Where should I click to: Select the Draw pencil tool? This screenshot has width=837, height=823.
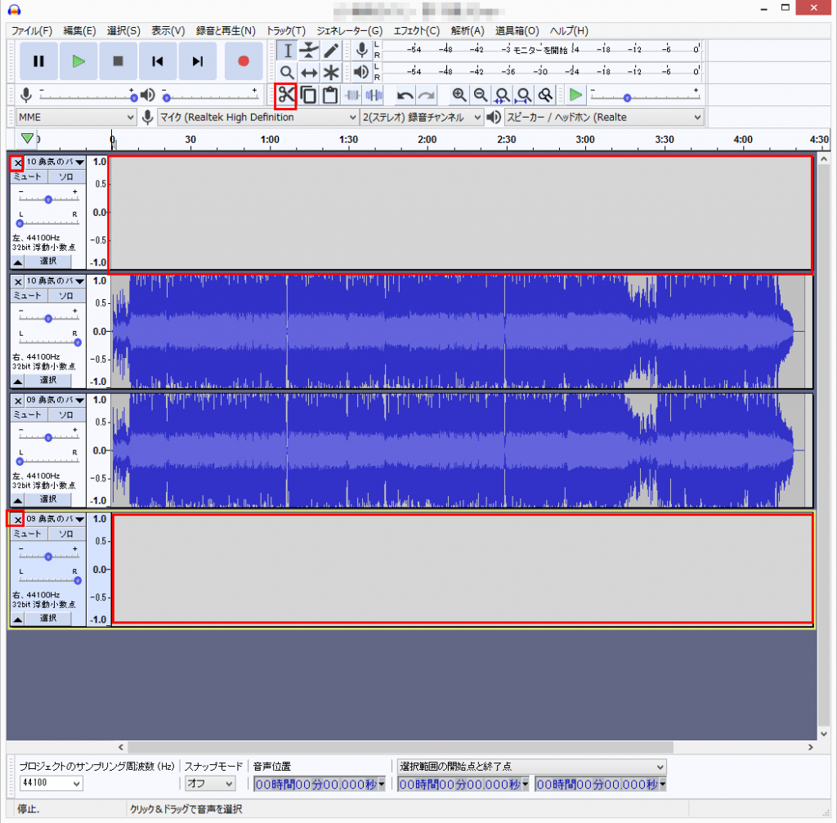point(331,51)
